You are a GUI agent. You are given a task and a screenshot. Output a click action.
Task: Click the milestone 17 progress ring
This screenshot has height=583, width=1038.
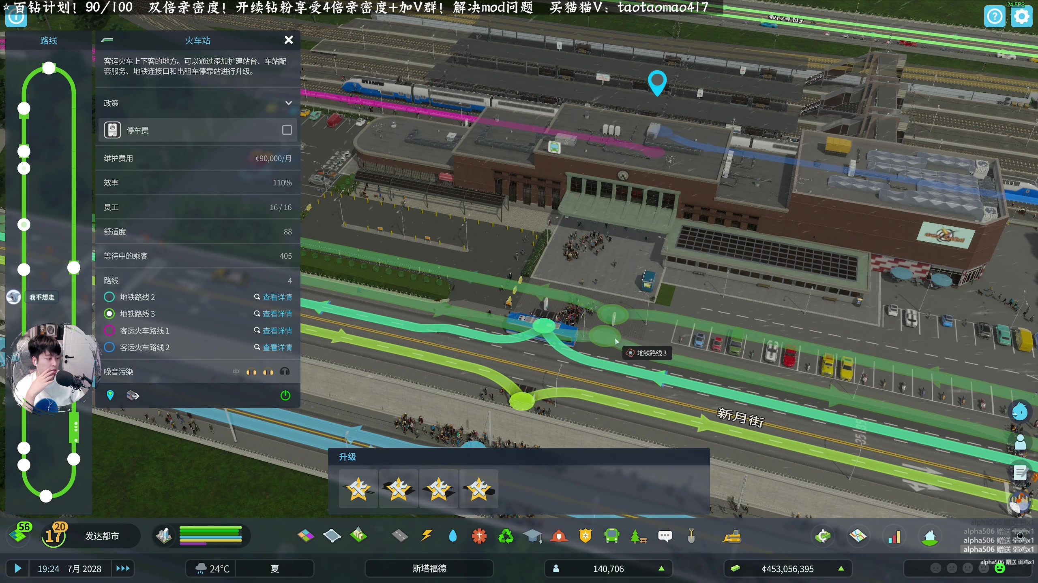click(x=54, y=535)
